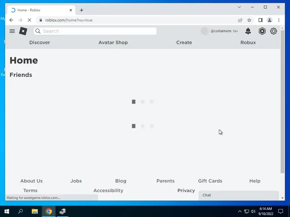Click the Chrome taskbar icon
The width and height of the screenshot is (290, 217).
point(49,211)
